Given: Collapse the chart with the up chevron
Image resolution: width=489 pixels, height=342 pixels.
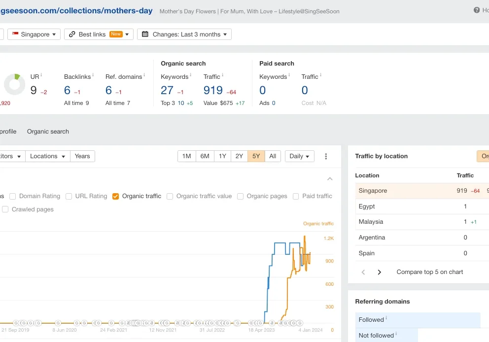Looking at the screenshot, I should pyautogui.click(x=330, y=179).
